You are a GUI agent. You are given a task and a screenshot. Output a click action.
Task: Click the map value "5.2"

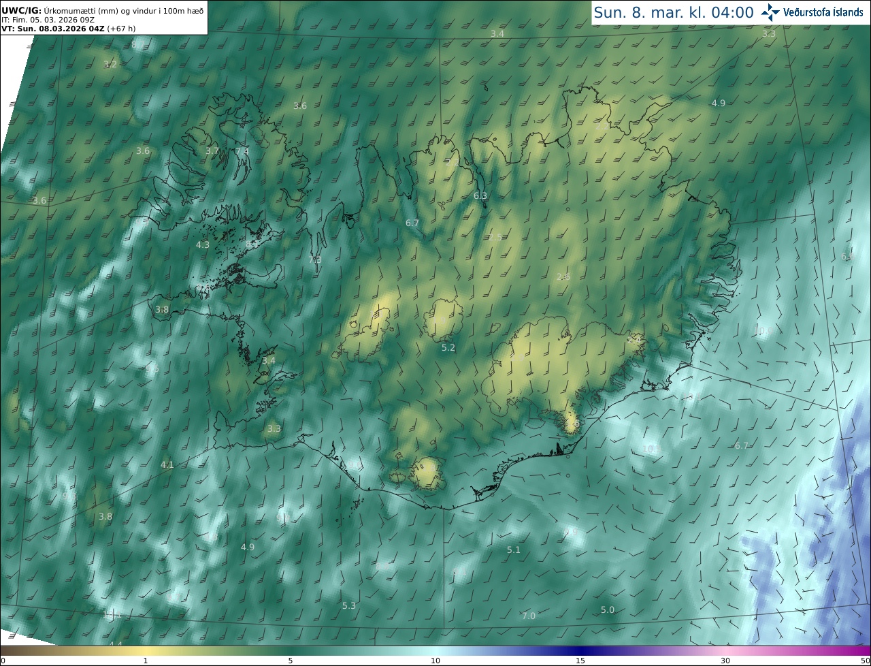pyautogui.click(x=448, y=347)
